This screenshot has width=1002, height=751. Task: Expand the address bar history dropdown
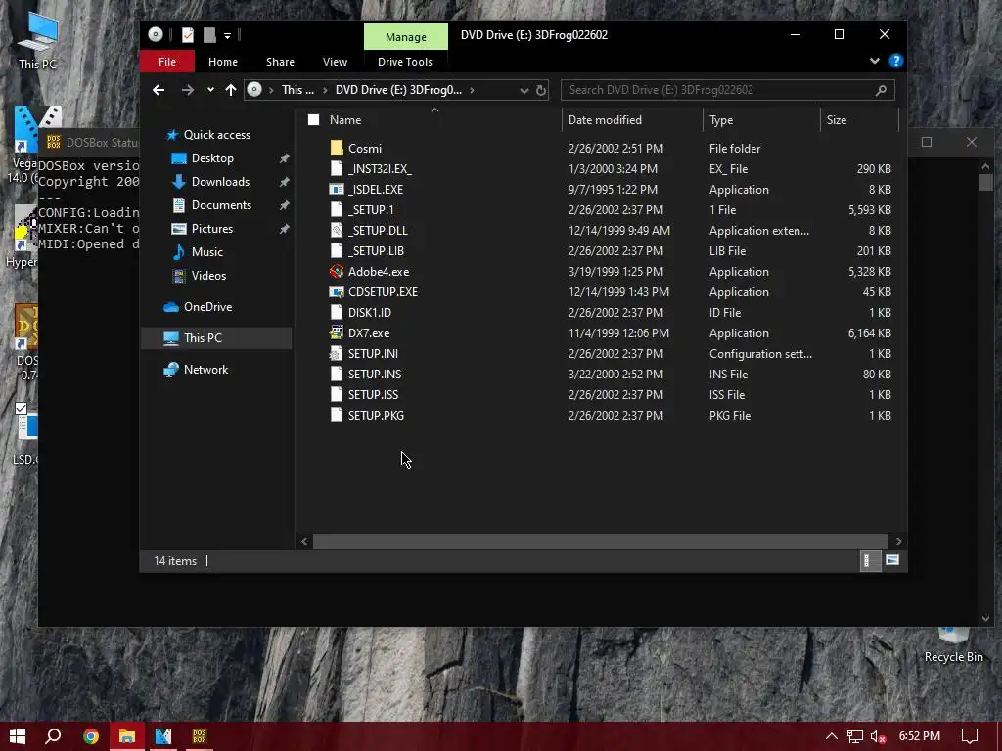pyautogui.click(x=524, y=90)
